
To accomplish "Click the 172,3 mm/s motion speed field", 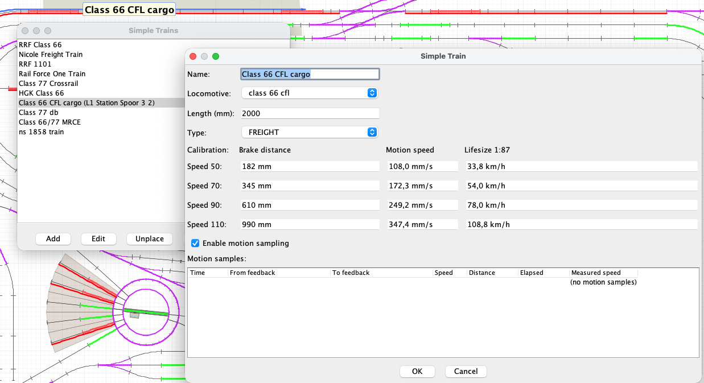I will 422,186.
